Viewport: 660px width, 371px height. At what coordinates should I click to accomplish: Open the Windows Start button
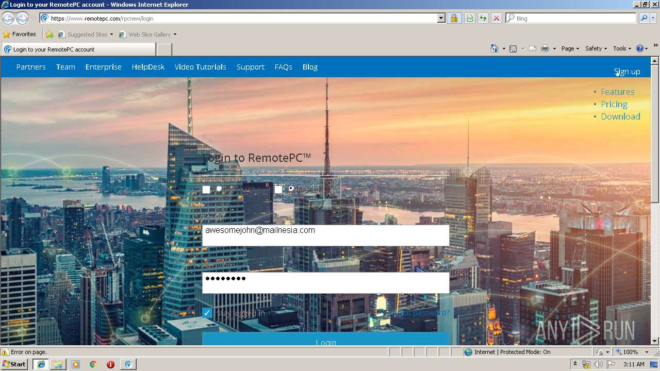coord(14,364)
